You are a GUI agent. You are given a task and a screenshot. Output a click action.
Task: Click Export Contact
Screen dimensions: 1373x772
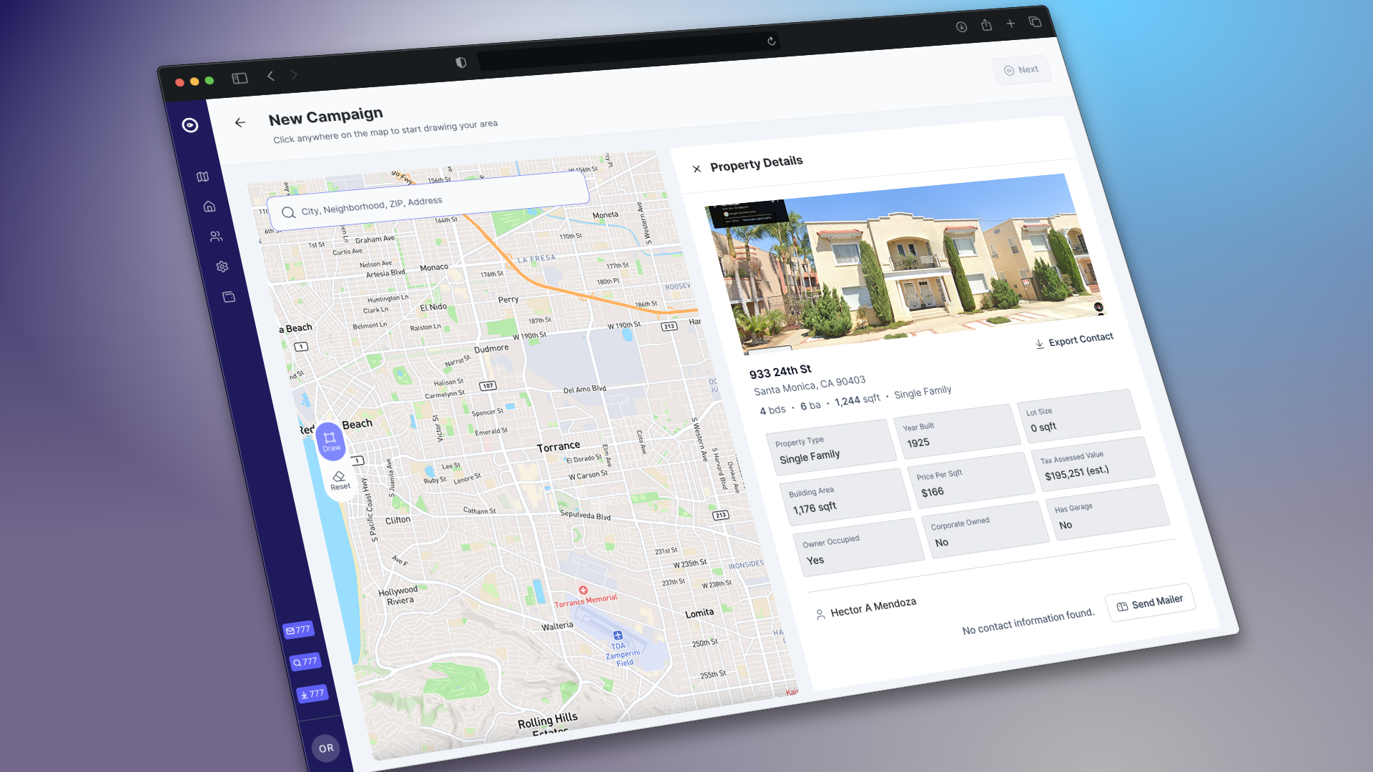tap(1074, 340)
